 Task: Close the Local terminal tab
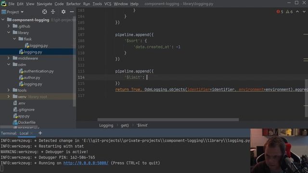[x=31, y=134]
